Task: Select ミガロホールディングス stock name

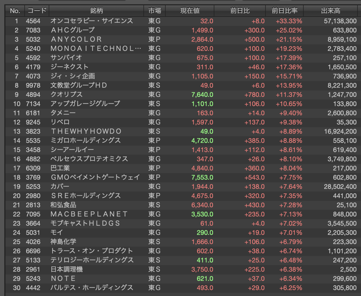Action: (x=86, y=140)
